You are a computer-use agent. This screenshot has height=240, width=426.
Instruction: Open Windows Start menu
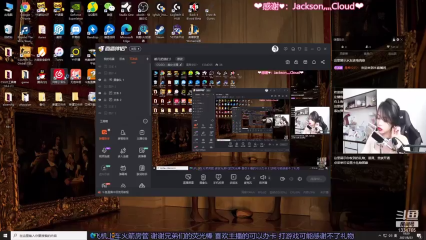point(5,235)
